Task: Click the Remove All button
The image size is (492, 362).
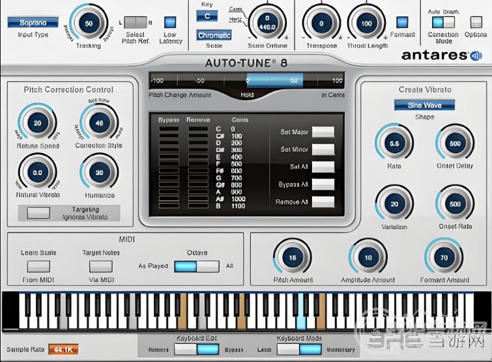Action: [x=323, y=202]
